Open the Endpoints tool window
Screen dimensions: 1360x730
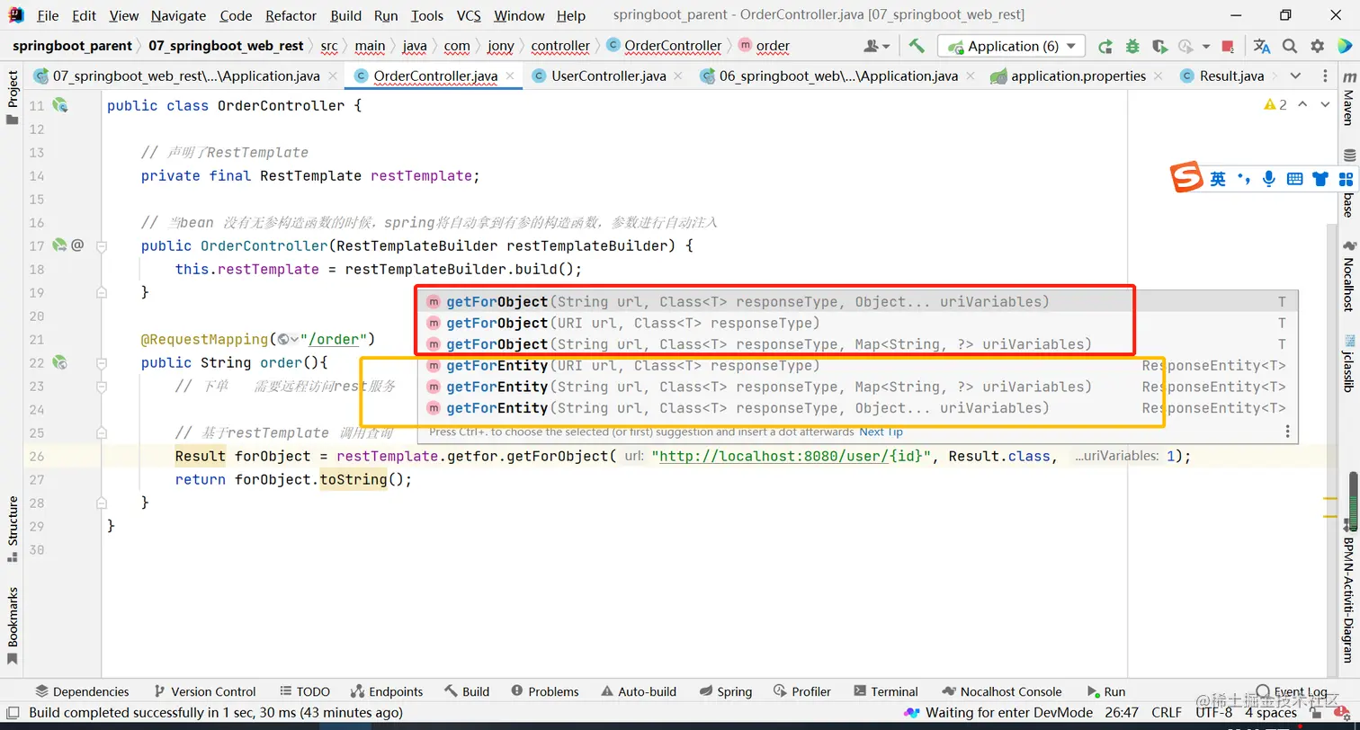(386, 691)
